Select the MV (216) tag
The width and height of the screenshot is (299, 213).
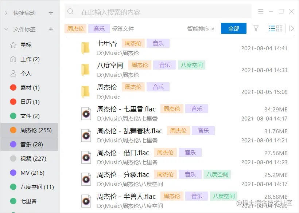pyautogui.click(x=30, y=173)
